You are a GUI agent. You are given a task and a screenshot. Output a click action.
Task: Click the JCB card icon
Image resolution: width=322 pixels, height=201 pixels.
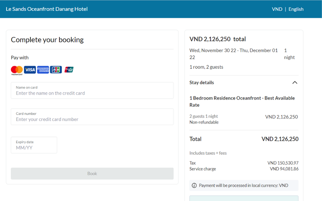point(56,70)
